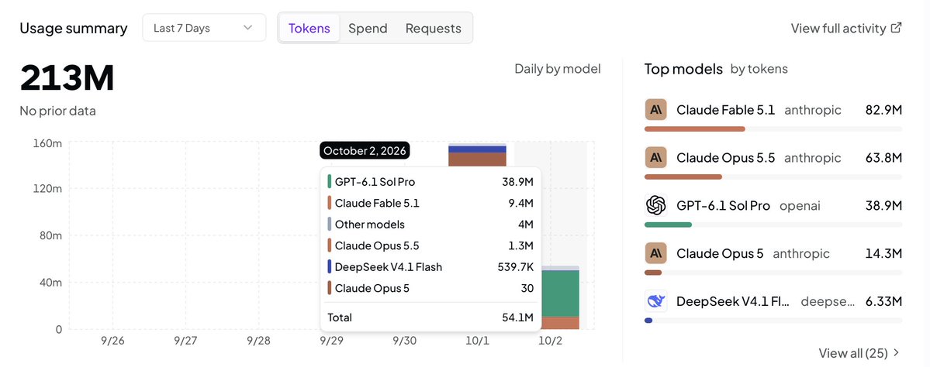Open the GPT-6.1 Sol Pro model in Top models
This screenshot has width=930, height=367.
click(723, 205)
